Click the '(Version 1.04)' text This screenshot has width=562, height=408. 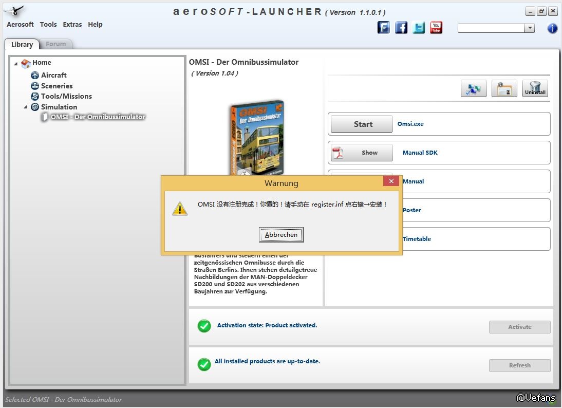click(x=214, y=73)
